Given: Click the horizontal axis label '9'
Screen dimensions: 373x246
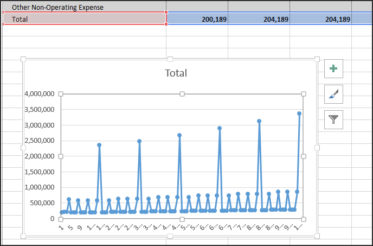Looking at the screenshot, I should 80,228.
